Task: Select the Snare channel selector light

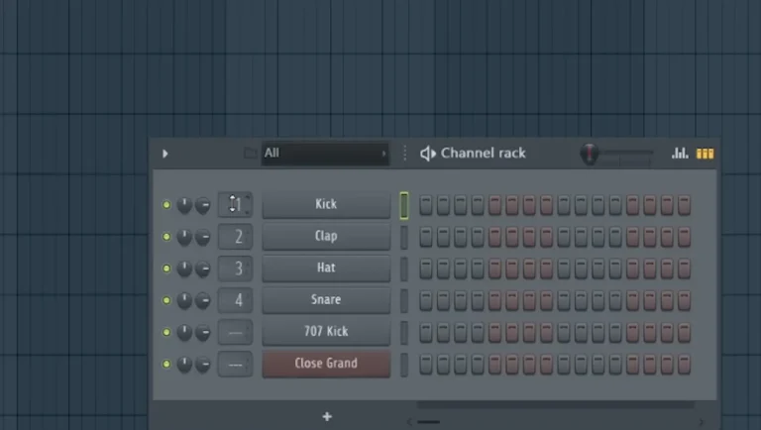Action: click(x=404, y=301)
